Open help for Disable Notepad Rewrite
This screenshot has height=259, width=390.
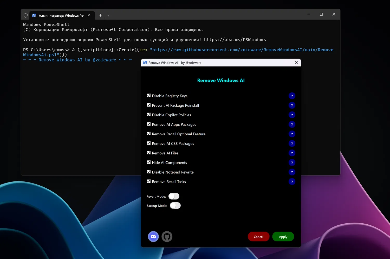tap(292, 172)
